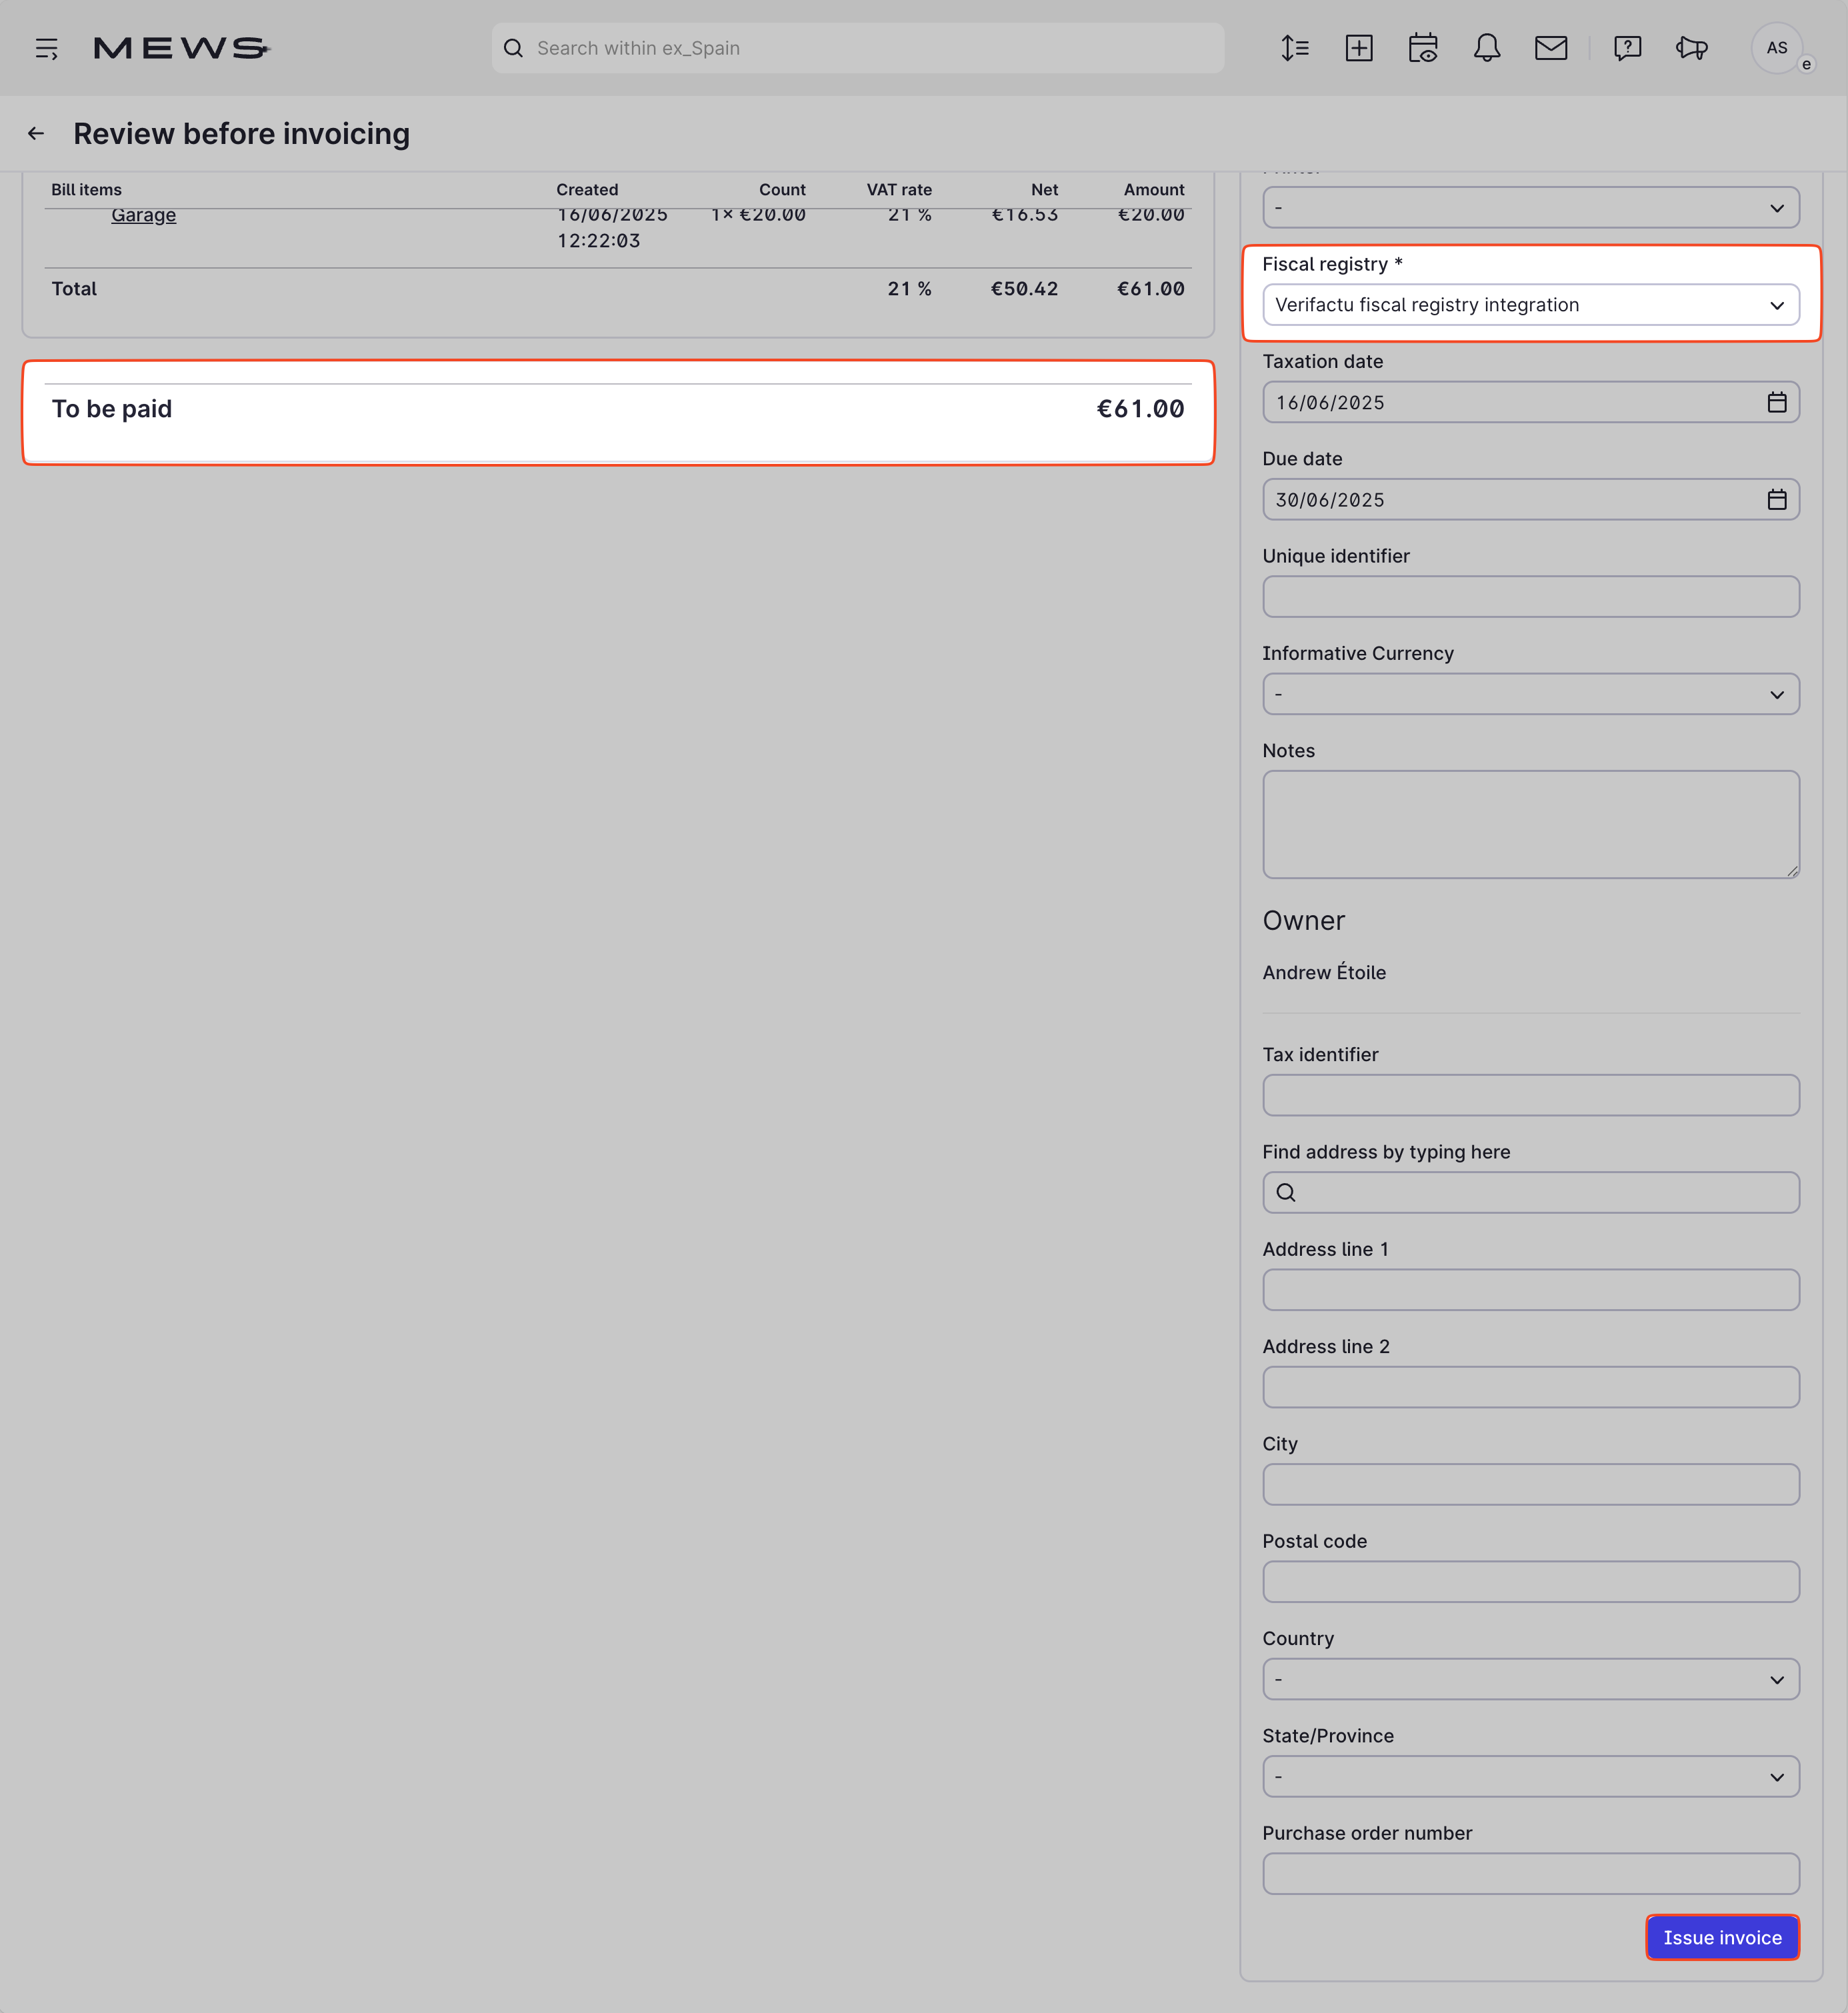Click the Taxation date field 16/06/2025

pyautogui.click(x=1531, y=402)
